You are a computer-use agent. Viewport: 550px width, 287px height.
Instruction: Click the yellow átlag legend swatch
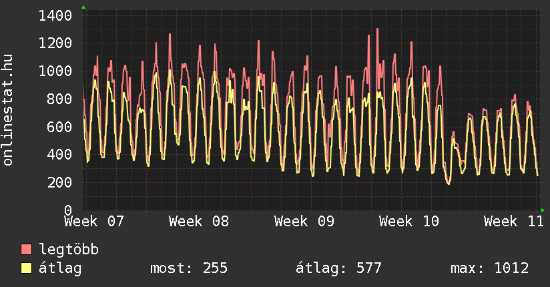click(27, 268)
